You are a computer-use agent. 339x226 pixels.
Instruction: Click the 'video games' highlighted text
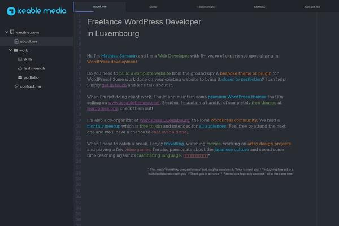pyautogui.click(x=137, y=150)
